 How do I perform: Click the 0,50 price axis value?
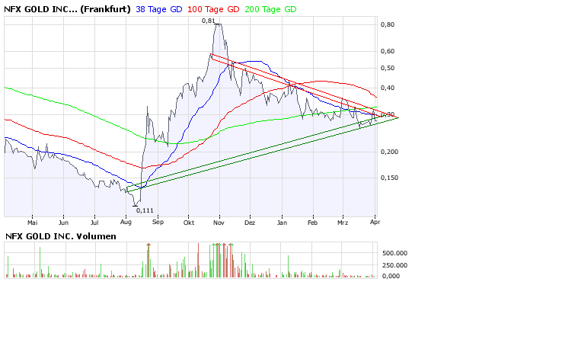[x=388, y=68]
